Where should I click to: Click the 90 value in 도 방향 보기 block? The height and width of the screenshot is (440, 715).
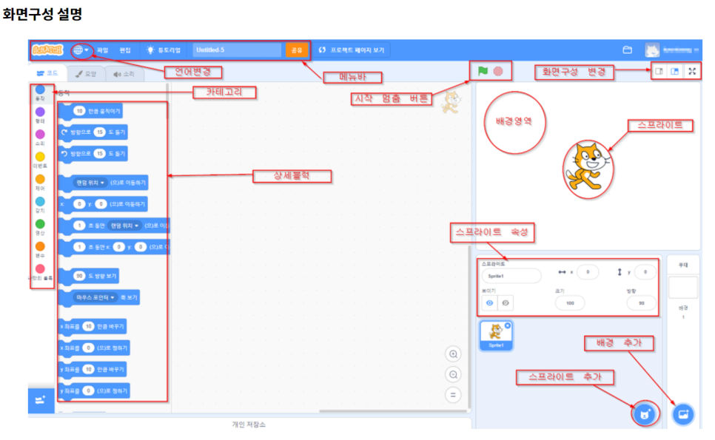(x=79, y=276)
